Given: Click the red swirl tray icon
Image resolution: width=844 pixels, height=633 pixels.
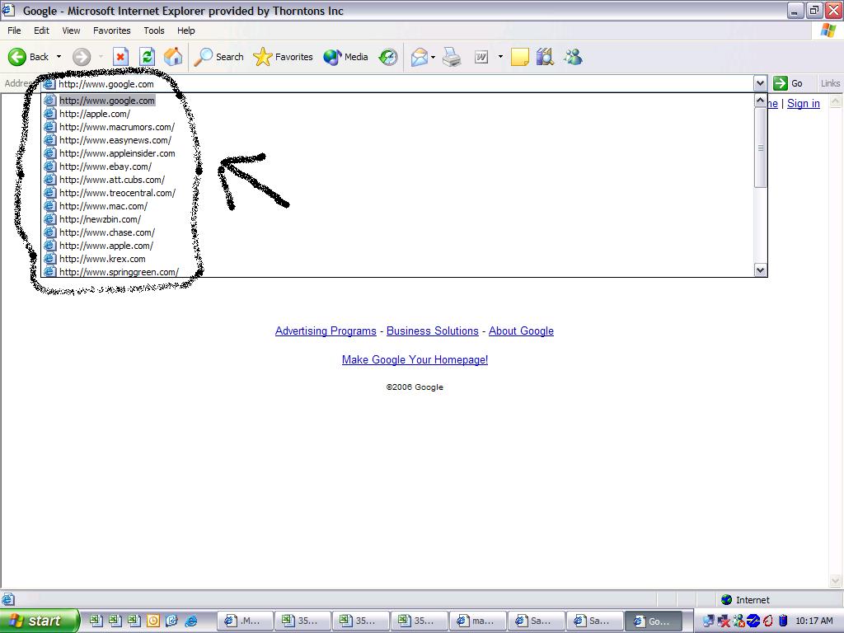Looking at the screenshot, I should pyautogui.click(x=769, y=621).
